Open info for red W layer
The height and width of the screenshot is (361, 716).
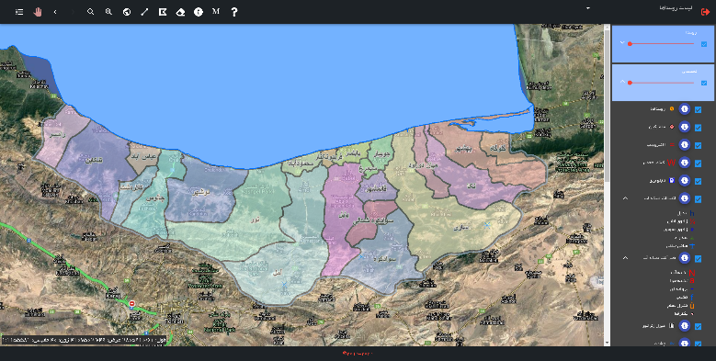(x=684, y=163)
